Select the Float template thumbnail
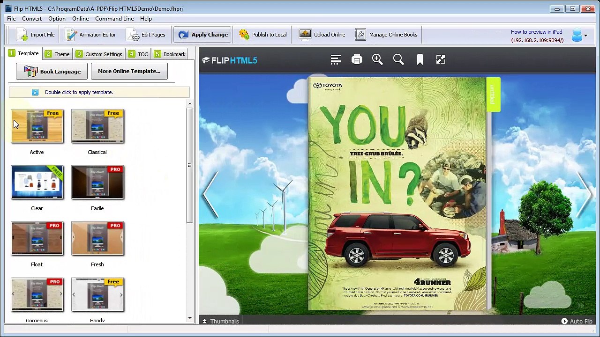Screen dimensions: 600x337 (37, 239)
